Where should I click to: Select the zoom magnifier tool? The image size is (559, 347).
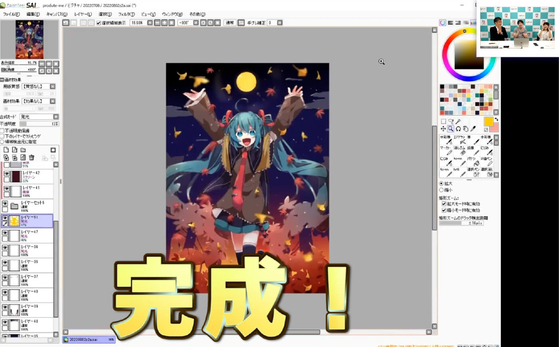coord(451,129)
